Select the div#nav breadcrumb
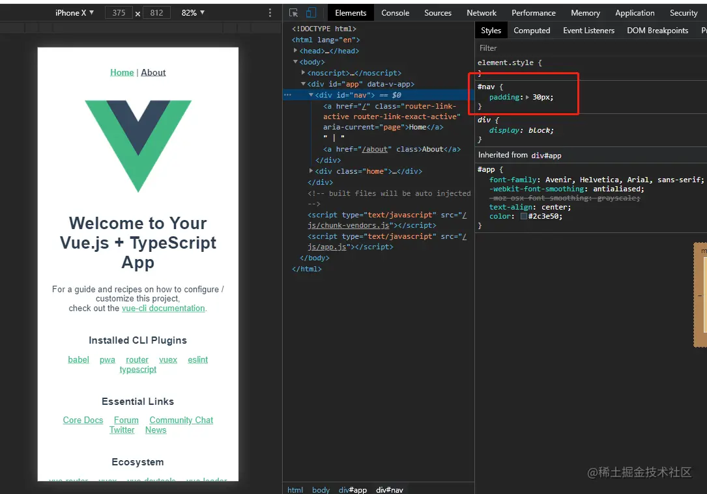The width and height of the screenshot is (707, 494). coord(390,489)
